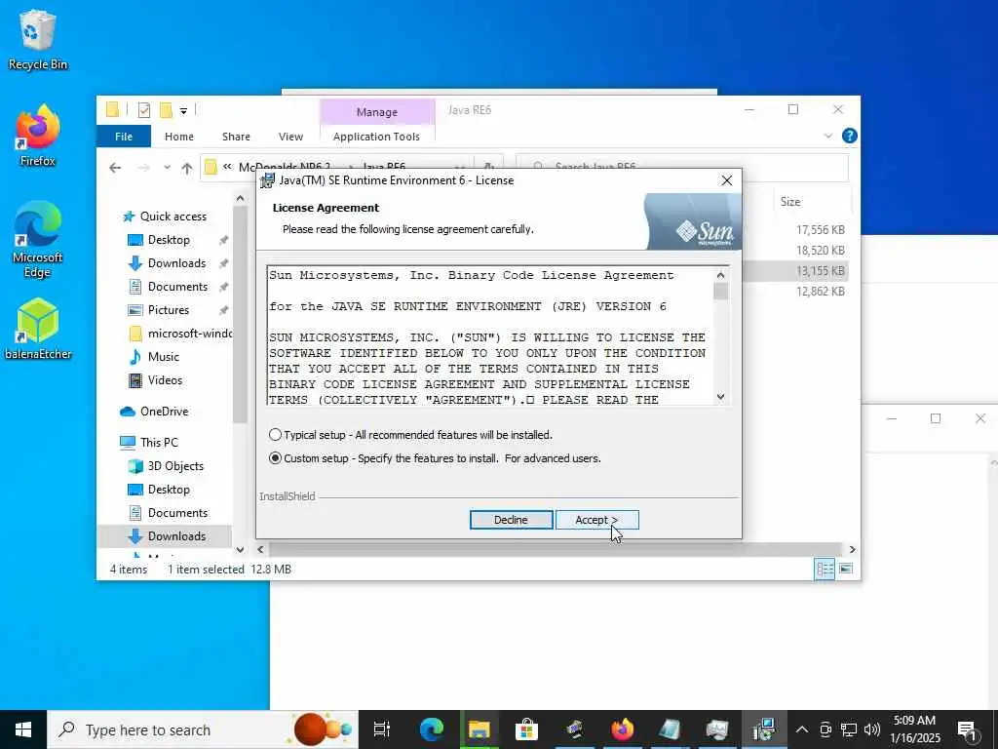Image resolution: width=998 pixels, height=749 pixels.
Task: Open the volume control in tray
Action: [x=872, y=729]
